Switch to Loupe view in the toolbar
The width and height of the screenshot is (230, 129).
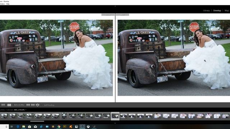coord(3,105)
